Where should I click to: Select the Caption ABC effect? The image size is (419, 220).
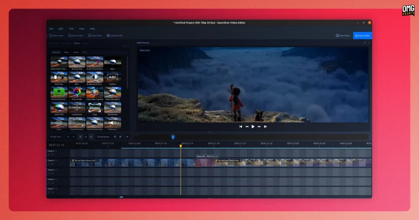pyautogui.click(x=113, y=77)
